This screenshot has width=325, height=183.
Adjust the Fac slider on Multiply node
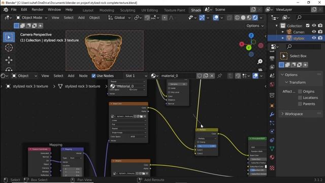click(207, 146)
